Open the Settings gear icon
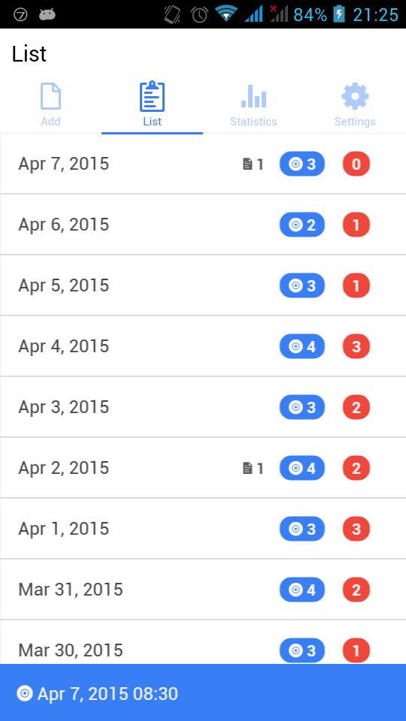Image resolution: width=406 pixels, height=721 pixels. [x=355, y=96]
